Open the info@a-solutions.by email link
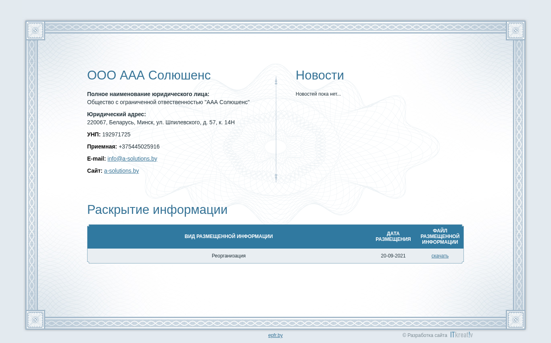Screen dimensions: 551x343 pos(132,159)
